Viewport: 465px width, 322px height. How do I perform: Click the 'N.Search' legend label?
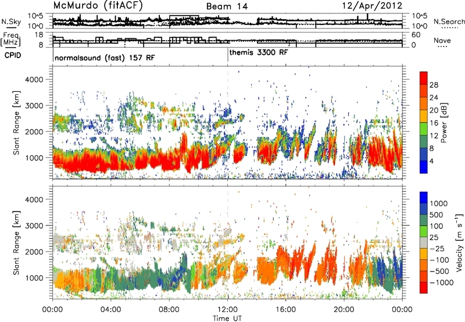(x=449, y=22)
